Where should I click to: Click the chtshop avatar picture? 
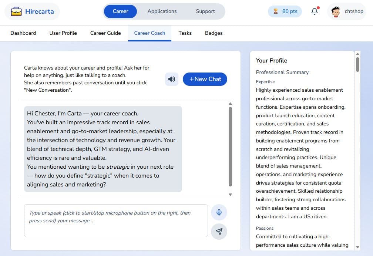pyautogui.click(x=336, y=11)
